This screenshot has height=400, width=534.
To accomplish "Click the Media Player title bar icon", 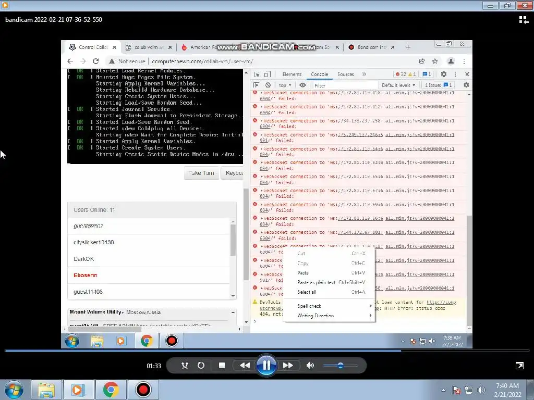I will 5,5.
